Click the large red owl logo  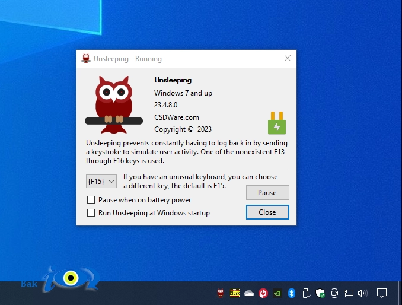click(x=114, y=104)
